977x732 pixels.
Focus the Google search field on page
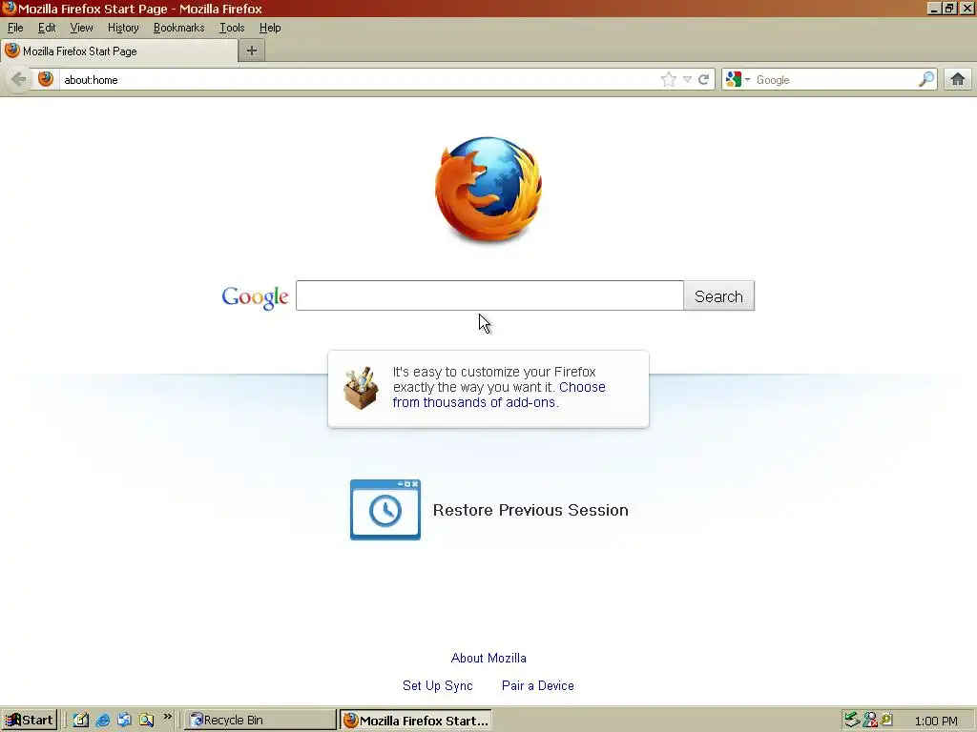pos(489,295)
